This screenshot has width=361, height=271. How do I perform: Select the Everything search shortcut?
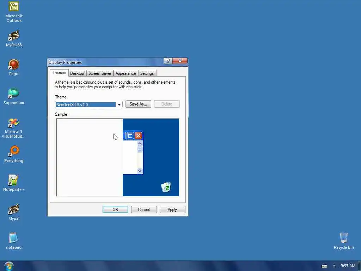coord(14,154)
